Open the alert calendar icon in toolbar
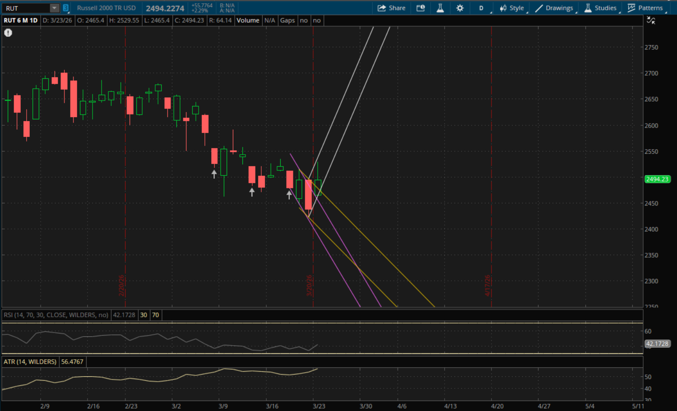This screenshot has height=411, width=677. pyautogui.click(x=421, y=8)
